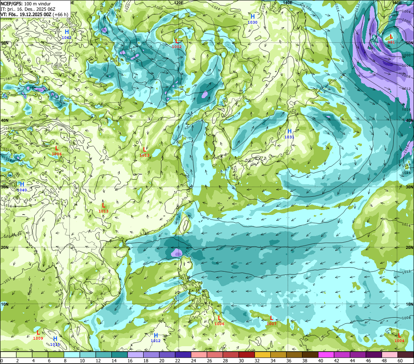Click the legend value 48
The width and height of the screenshot is (414, 364).
tap(384, 361)
